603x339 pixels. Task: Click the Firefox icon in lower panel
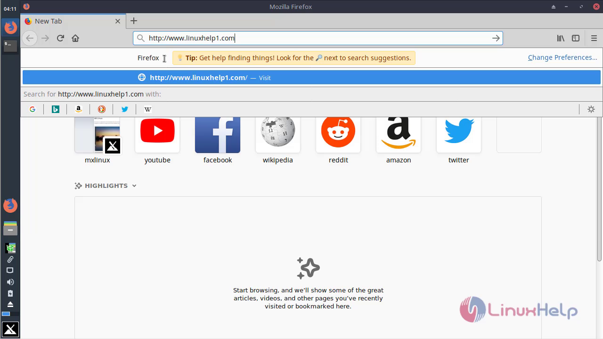click(10, 206)
